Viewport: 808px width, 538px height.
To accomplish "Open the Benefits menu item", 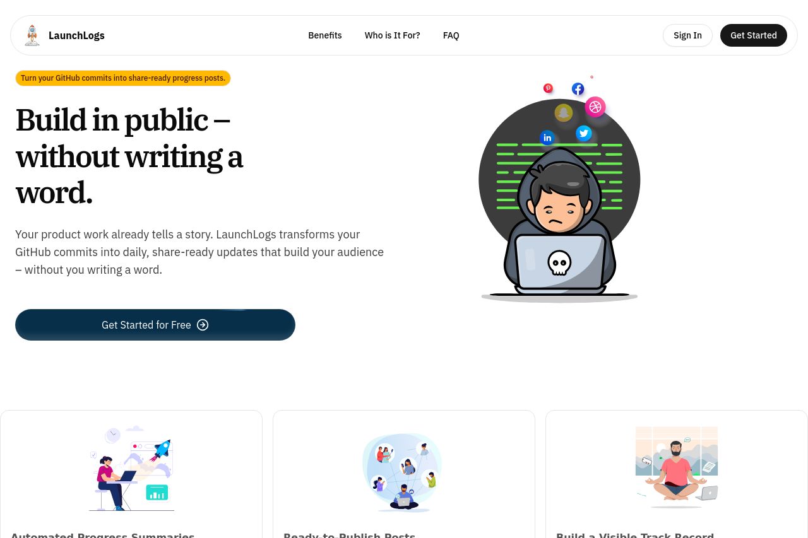I will coord(325,35).
